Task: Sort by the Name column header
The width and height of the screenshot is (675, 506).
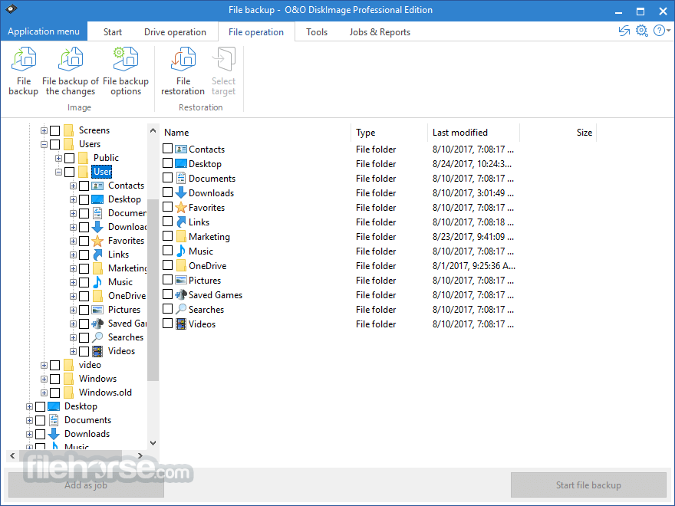Action: point(255,133)
